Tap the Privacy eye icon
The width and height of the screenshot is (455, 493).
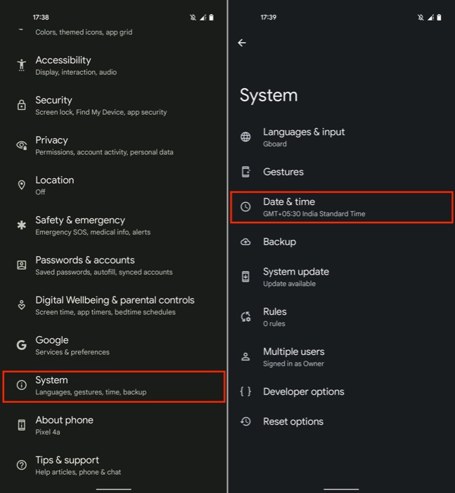[x=21, y=145]
